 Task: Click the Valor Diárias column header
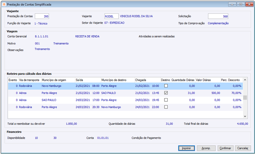click(208, 80)
